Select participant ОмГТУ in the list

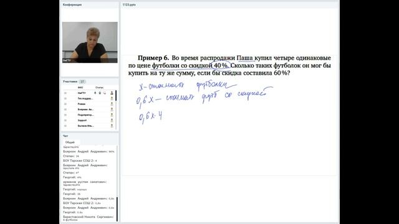[x=82, y=93]
